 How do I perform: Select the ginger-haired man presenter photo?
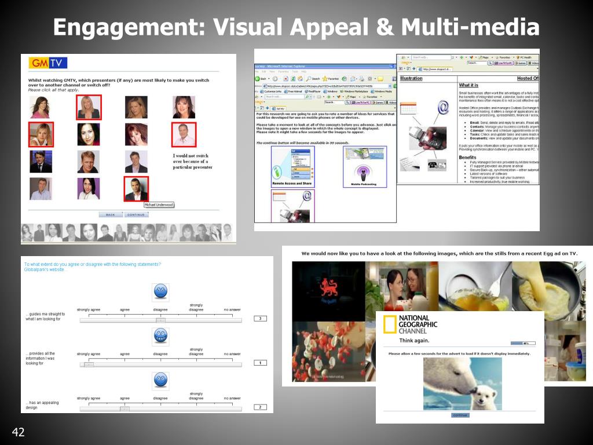pos(89,162)
